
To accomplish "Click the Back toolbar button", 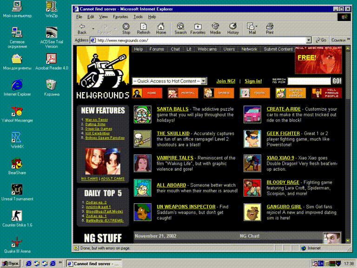I will [82, 29].
